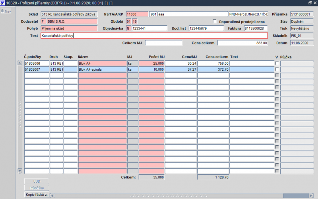
Task: Click the Průběžka button
Action: (x=37, y=188)
